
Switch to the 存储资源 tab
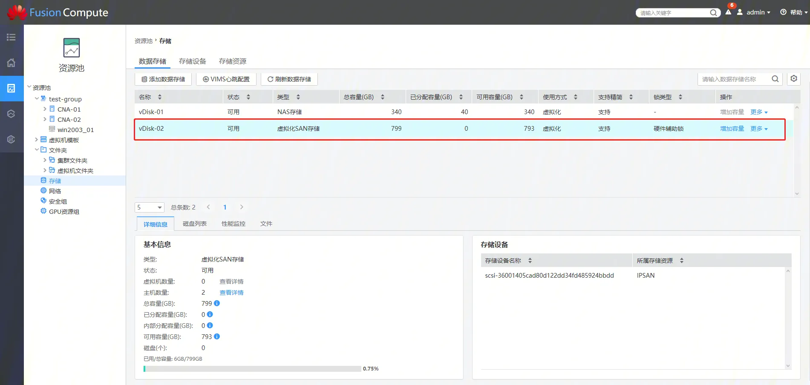pyautogui.click(x=233, y=61)
